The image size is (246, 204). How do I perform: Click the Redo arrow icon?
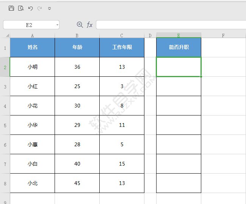click(39, 8)
